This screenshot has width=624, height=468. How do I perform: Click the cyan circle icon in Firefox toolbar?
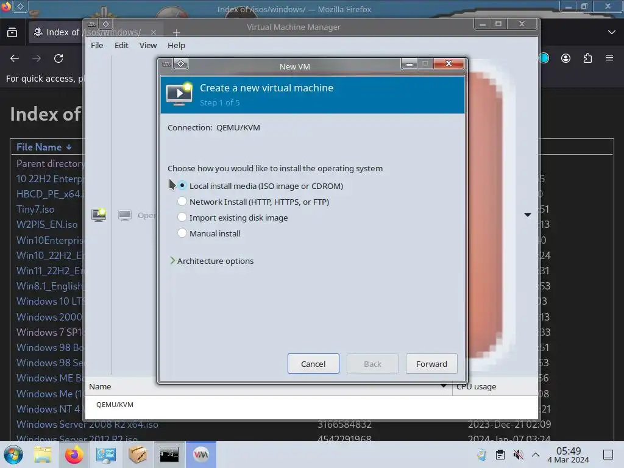tap(544, 58)
